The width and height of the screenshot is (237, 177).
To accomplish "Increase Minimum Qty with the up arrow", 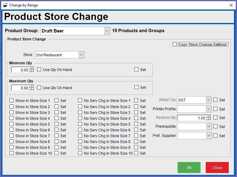I will tap(31, 68).
